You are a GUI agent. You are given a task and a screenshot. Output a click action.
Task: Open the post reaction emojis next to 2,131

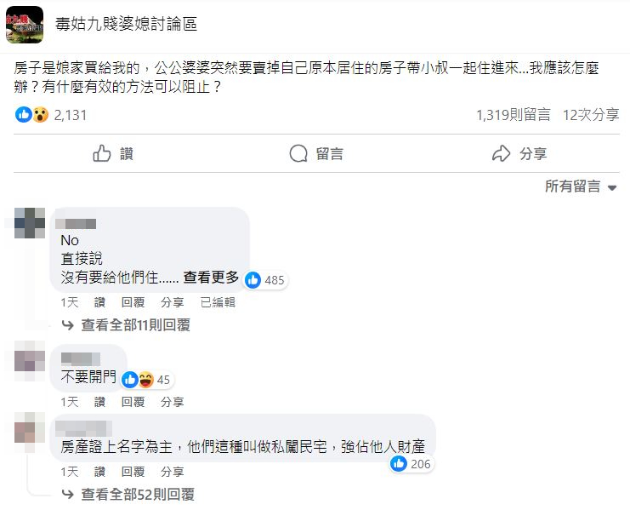(31, 115)
